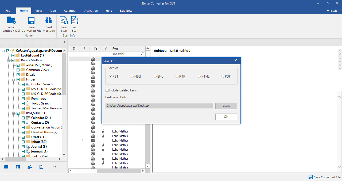Click the trash can column header icon
This screenshot has height=181, width=342.
74,49
